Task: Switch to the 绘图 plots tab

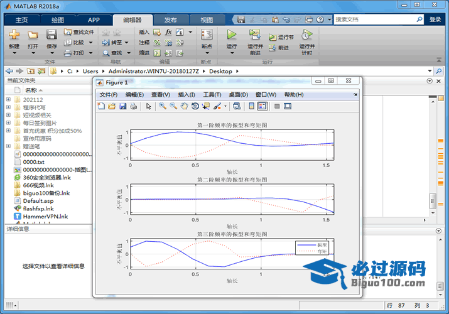Action: tap(58, 19)
